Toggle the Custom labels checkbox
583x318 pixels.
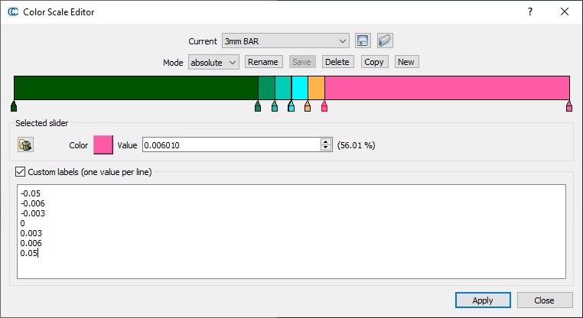click(20, 172)
